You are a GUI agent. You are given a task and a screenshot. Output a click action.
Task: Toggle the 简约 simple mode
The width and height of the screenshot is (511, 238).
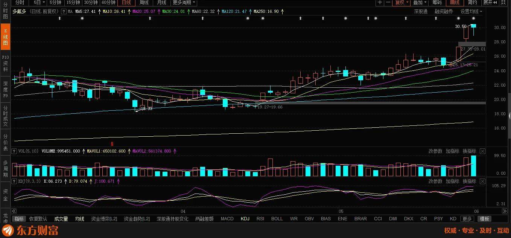(x=473, y=2)
